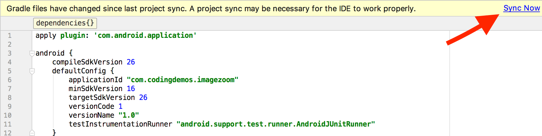
Task: Collapse the android block fold marker
Action: [x=32, y=54]
